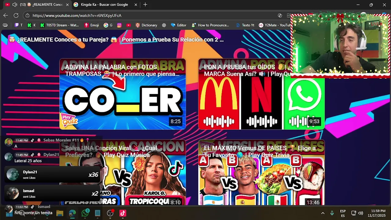Open the Texto Yt bookmark
Viewport: 391px width, 220px height.
click(245, 25)
